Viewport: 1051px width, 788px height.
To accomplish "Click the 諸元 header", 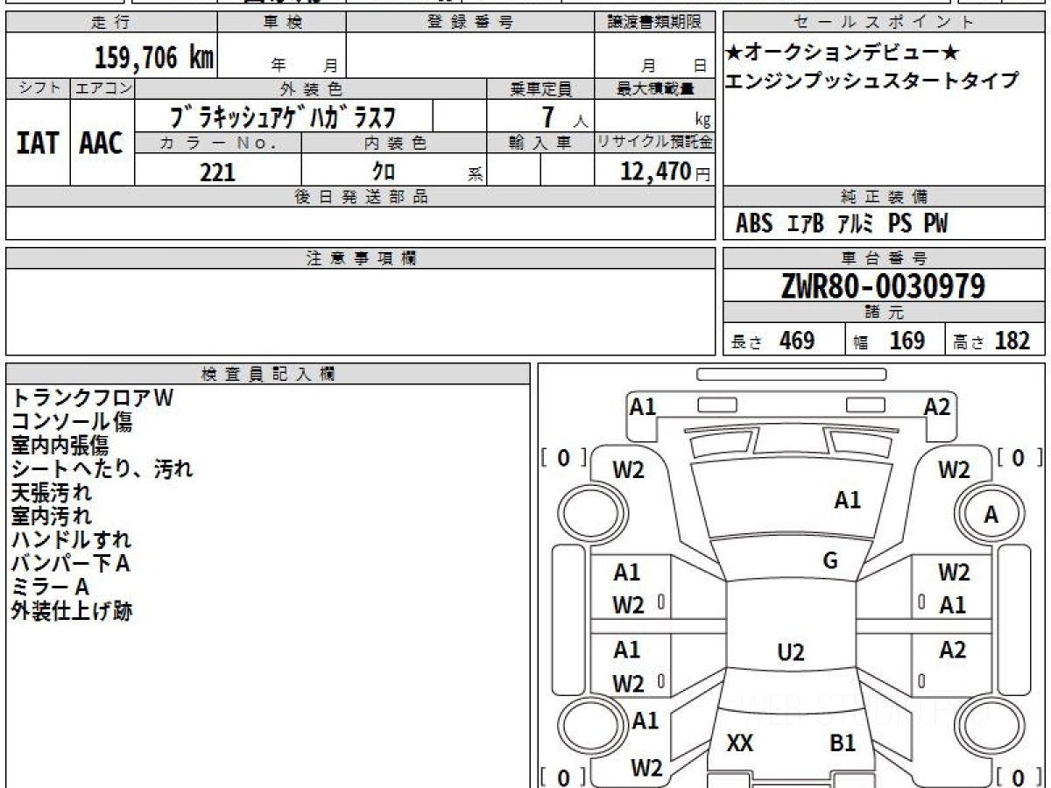I will pyautogui.click(x=884, y=313).
